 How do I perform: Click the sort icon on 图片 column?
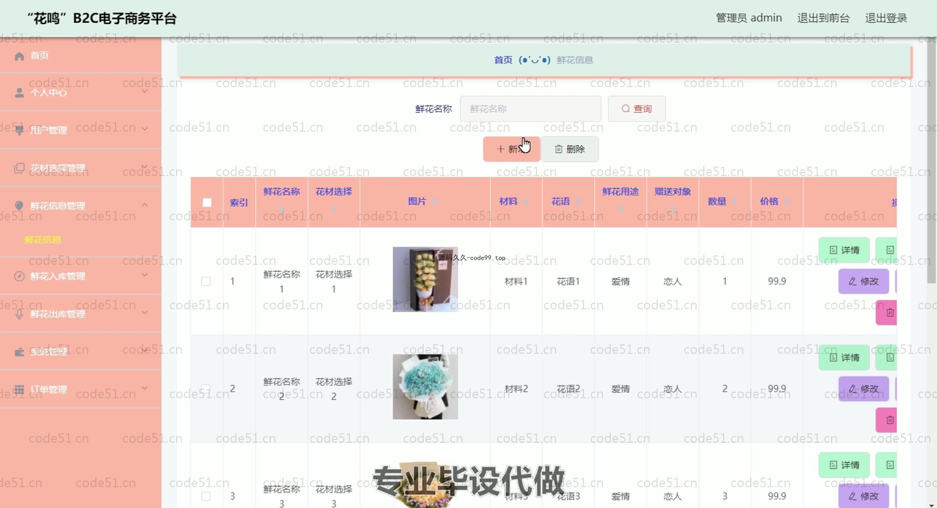coord(434,202)
